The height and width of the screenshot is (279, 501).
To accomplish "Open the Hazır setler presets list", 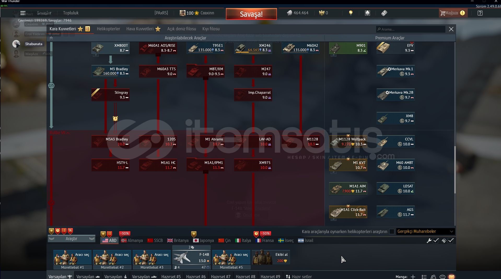I will [x=299, y=277].
